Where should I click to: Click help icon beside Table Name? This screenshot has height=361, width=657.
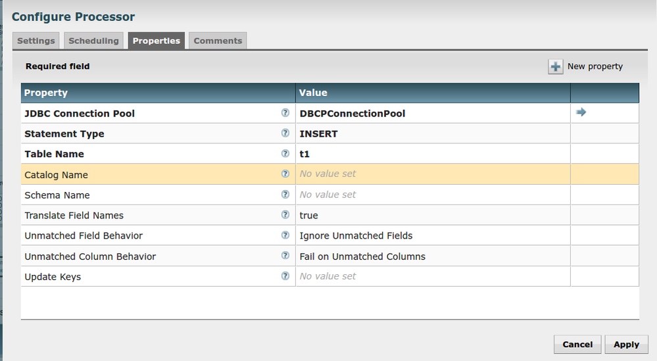point(285,153)
